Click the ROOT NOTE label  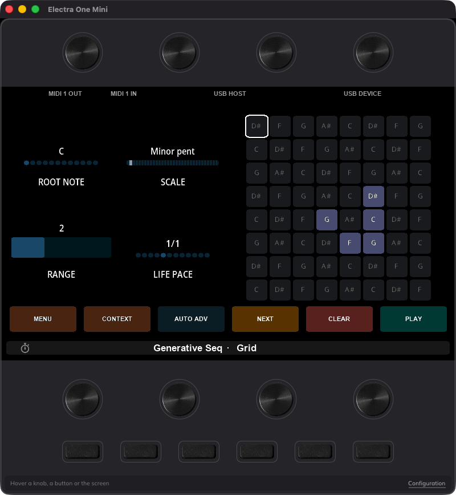tap(61, 182)
